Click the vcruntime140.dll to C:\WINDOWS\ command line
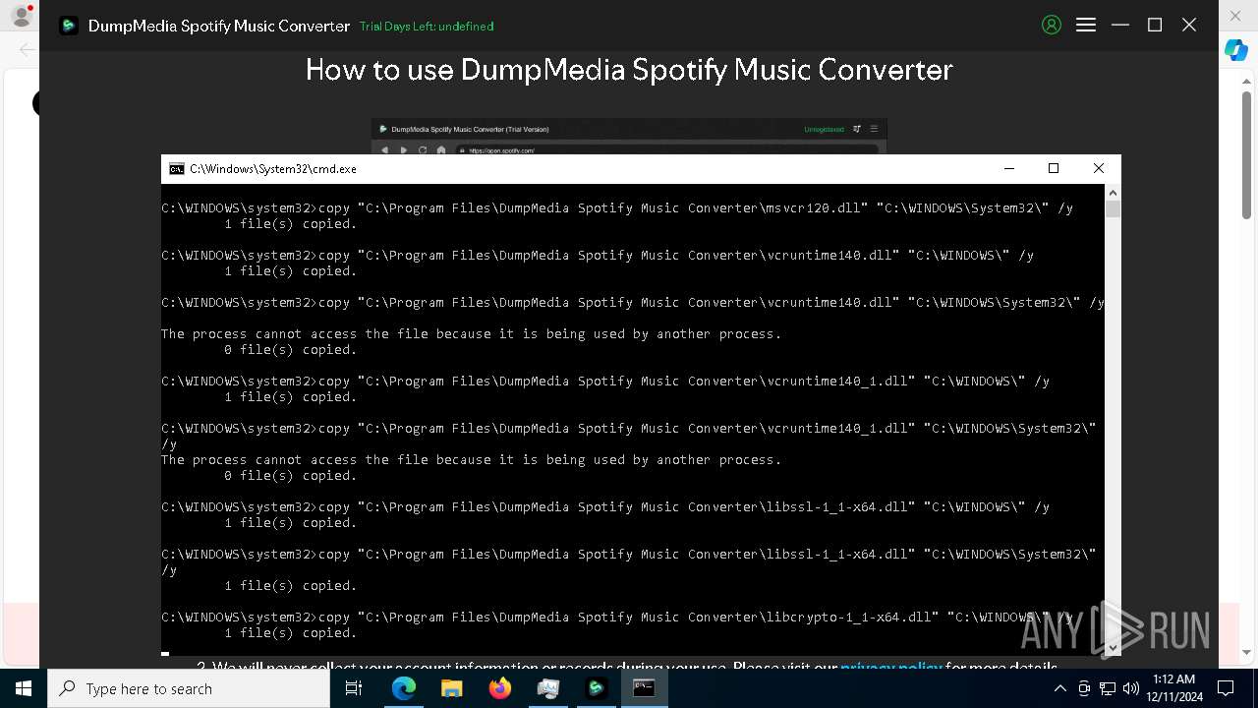The image size is (1258, 708). (x=598, y=256)
